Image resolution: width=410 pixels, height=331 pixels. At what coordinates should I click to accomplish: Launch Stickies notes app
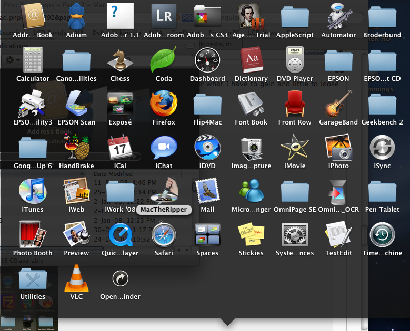[251, 234]
